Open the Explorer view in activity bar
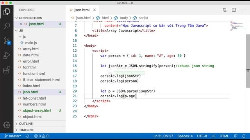 point(7,12)
